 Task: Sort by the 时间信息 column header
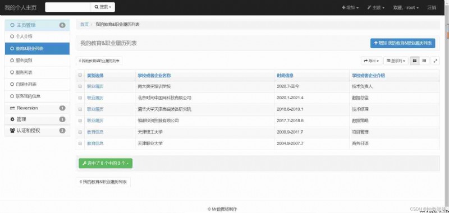pos(285,76)
